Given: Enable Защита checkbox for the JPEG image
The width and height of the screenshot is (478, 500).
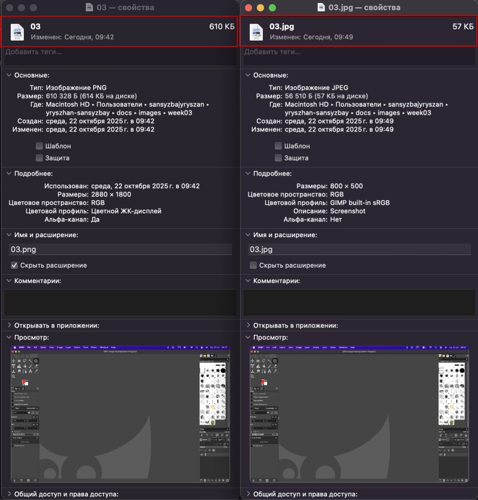Looking at the screenshot, I should coord(278,158).
